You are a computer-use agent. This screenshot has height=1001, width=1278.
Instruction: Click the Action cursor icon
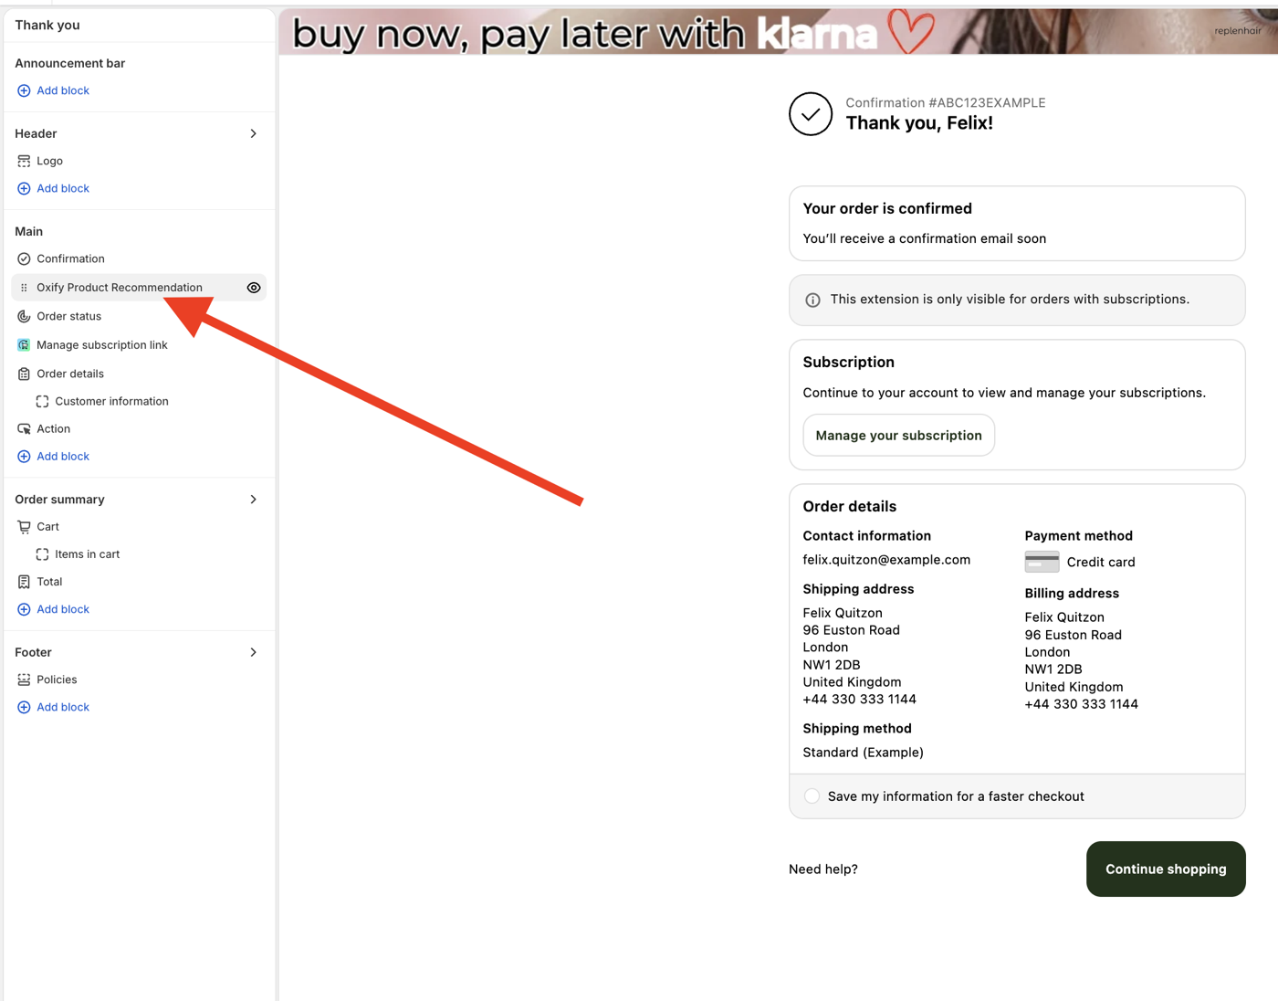click(24, 428)
